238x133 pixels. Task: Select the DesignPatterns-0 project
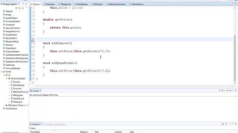point(13,31)
